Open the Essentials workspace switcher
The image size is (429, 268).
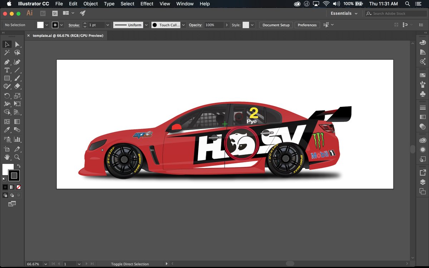344,13
